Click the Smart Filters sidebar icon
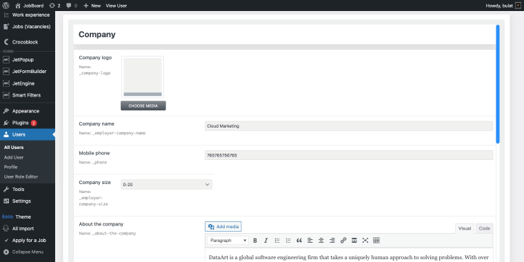This screenshot has width=524, height=262. point(6,95)
